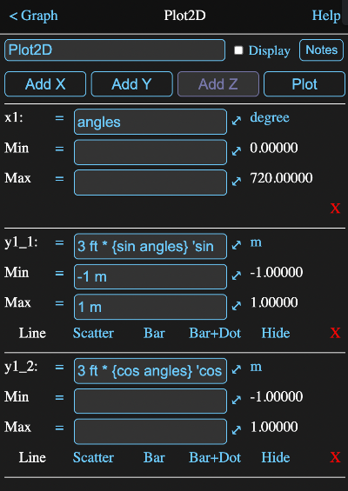Expand the y1_1 Max formula editor arrow
This screenshot has width=348, height=491.
[x=237, y=306]
